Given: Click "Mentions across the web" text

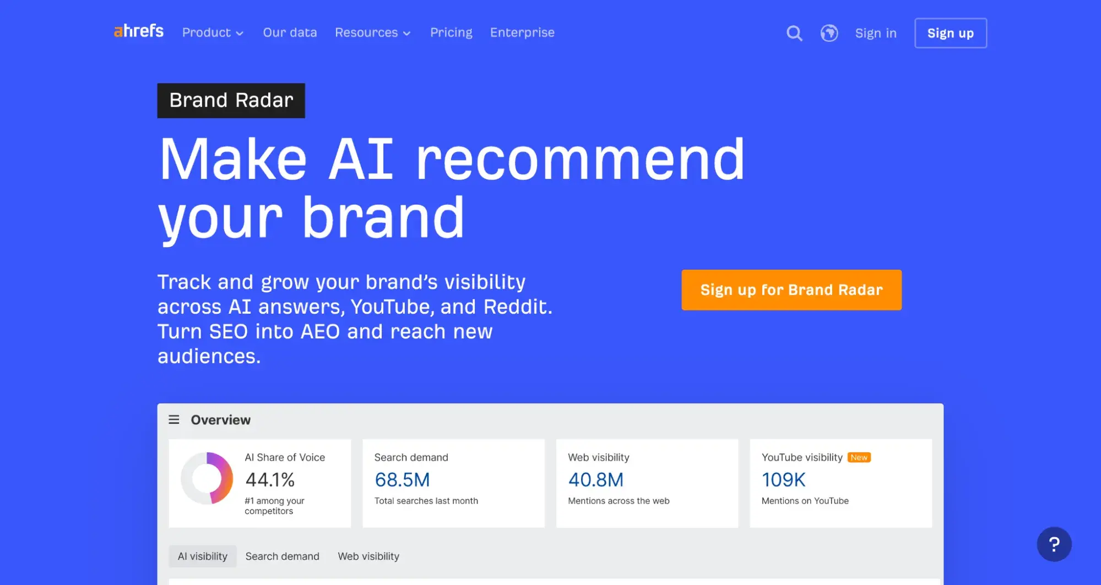Looking at the screenshot, I should coord(619,501).
